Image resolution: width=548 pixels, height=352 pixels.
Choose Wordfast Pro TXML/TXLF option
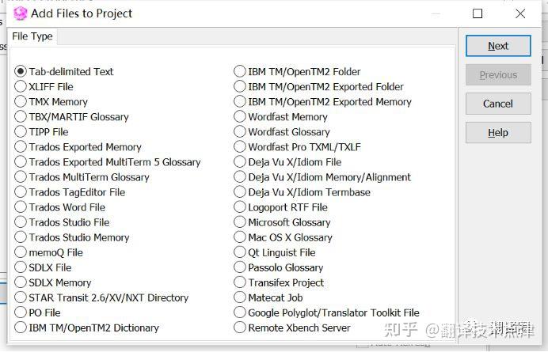coord(240,146)
